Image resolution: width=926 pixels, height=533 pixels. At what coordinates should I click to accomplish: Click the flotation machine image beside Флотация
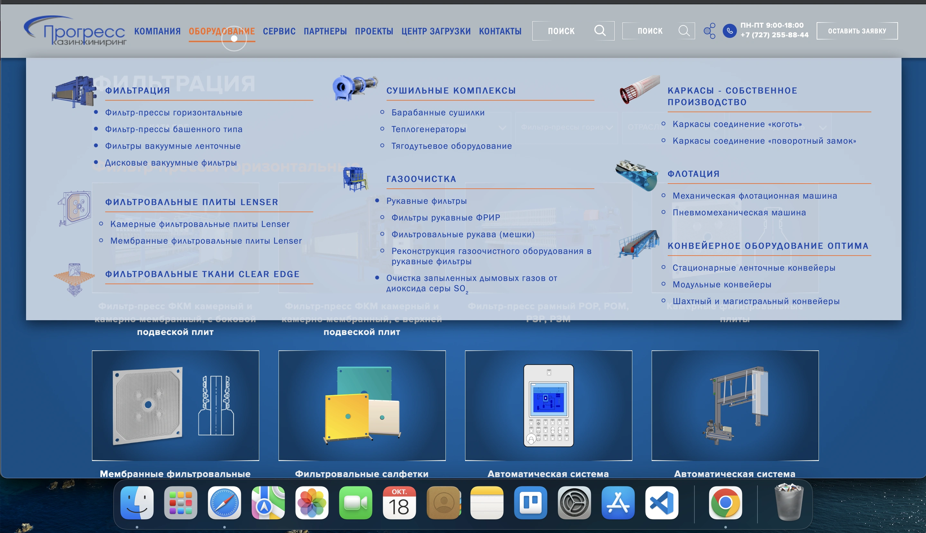tap(637, 175)
